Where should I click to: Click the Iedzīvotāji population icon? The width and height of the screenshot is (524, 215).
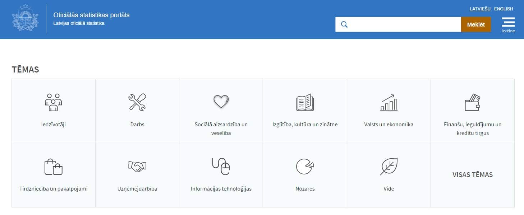tap(53, 102)
